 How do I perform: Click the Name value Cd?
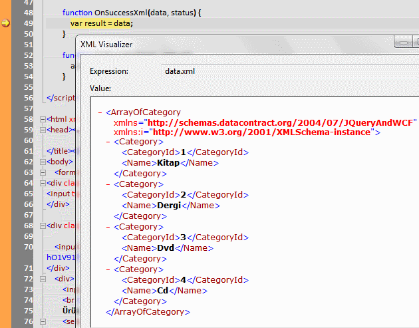tap(162, 291)
